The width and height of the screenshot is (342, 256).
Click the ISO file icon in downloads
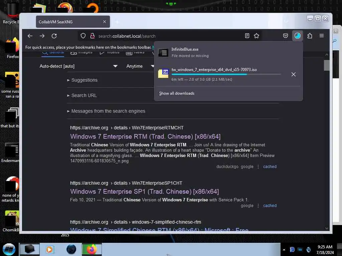tap(163, 73)
